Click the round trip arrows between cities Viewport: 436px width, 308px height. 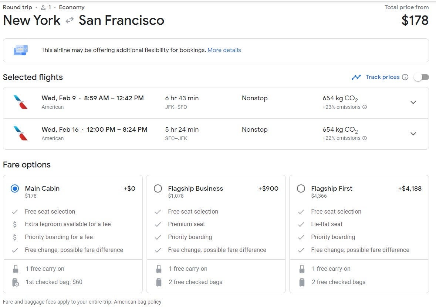pos(70,21)
